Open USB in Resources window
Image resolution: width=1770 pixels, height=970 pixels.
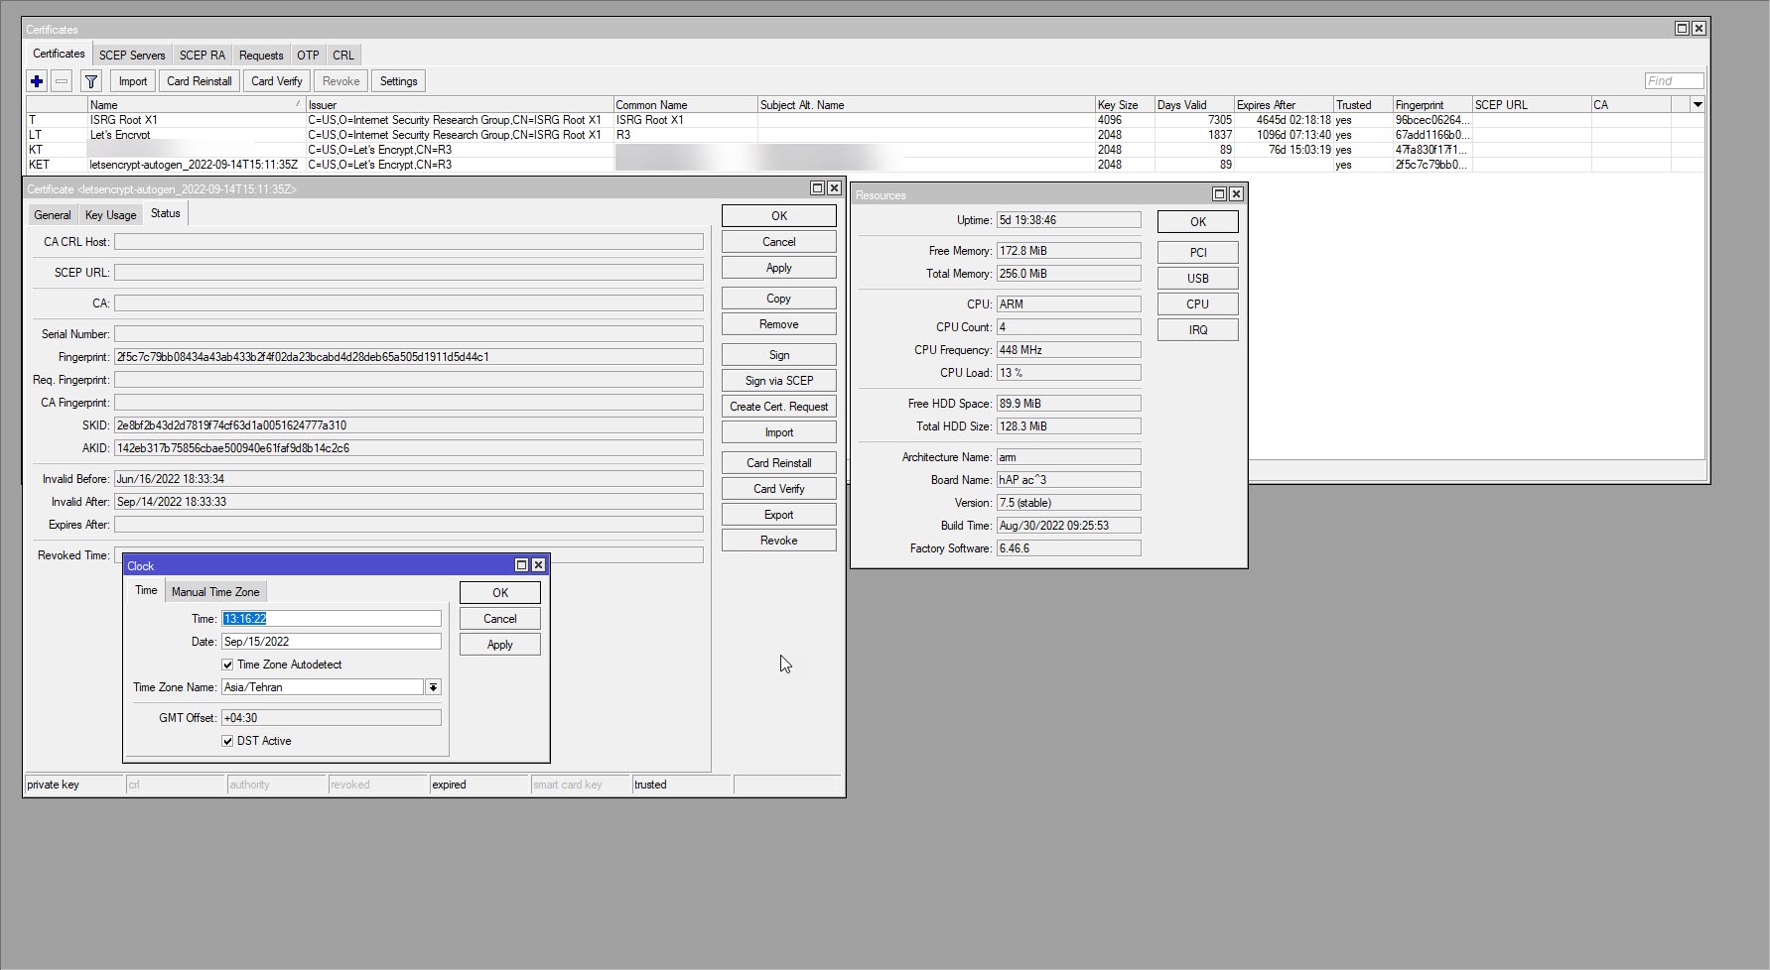[x=1198, y=279]
